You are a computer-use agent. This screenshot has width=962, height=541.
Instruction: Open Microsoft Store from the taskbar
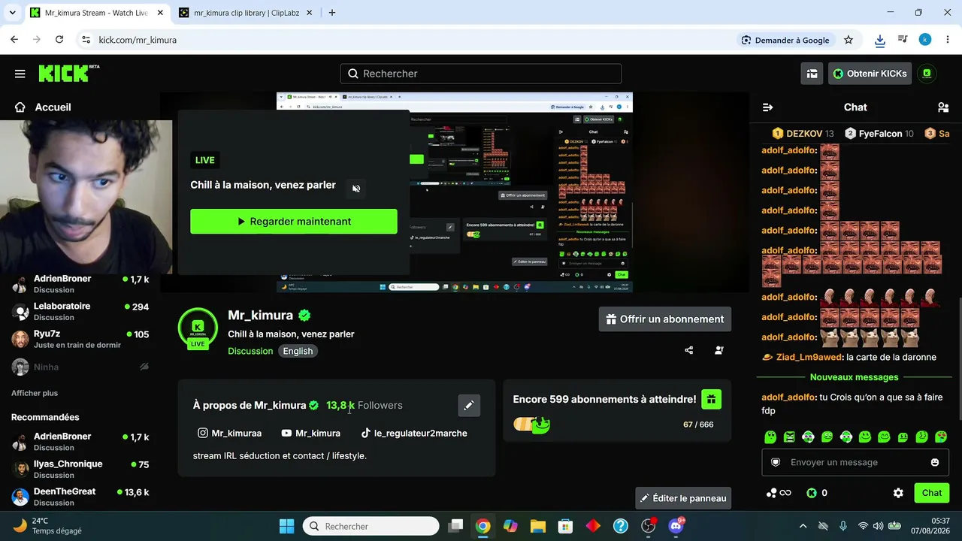pos(565,526)
